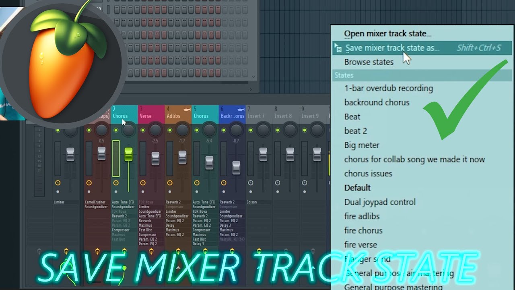
Task: Select the Adlibs mixer track header
Action: pos(178,114)
